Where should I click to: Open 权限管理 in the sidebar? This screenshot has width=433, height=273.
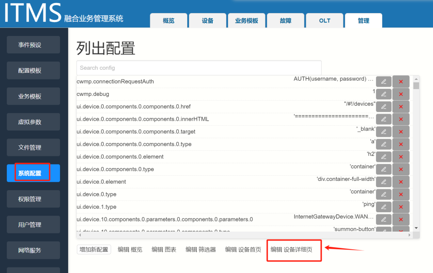33,199
